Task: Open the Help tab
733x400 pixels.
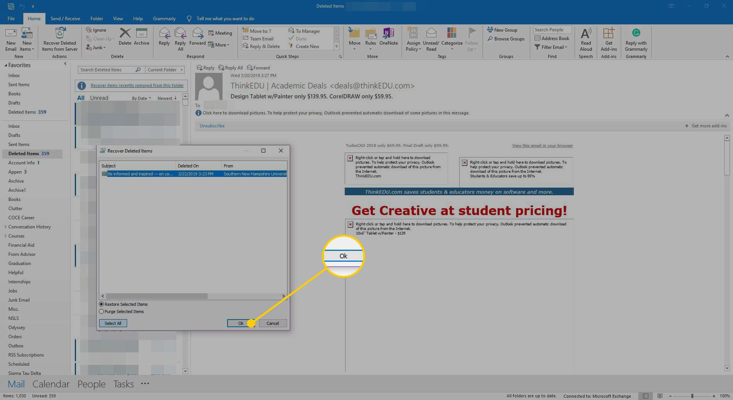Action: point(138,19)
